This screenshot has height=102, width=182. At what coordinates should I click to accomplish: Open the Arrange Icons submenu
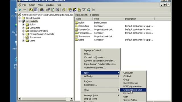click(x=100, y=95)
